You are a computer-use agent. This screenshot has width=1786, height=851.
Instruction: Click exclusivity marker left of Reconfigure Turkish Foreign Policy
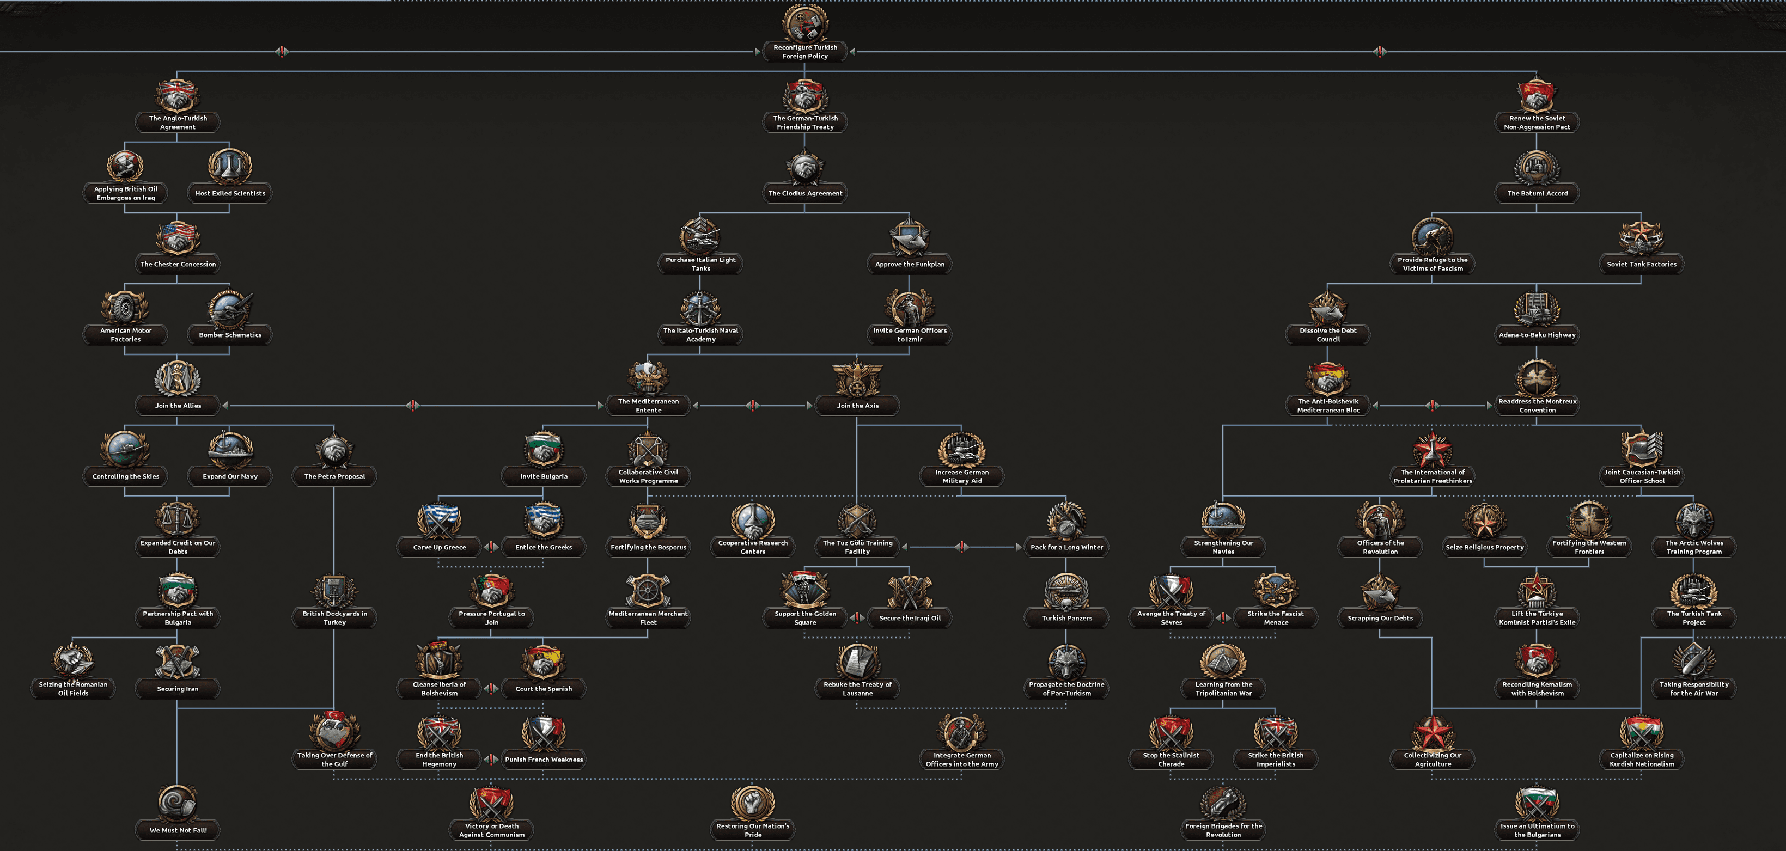pos(282,51)
